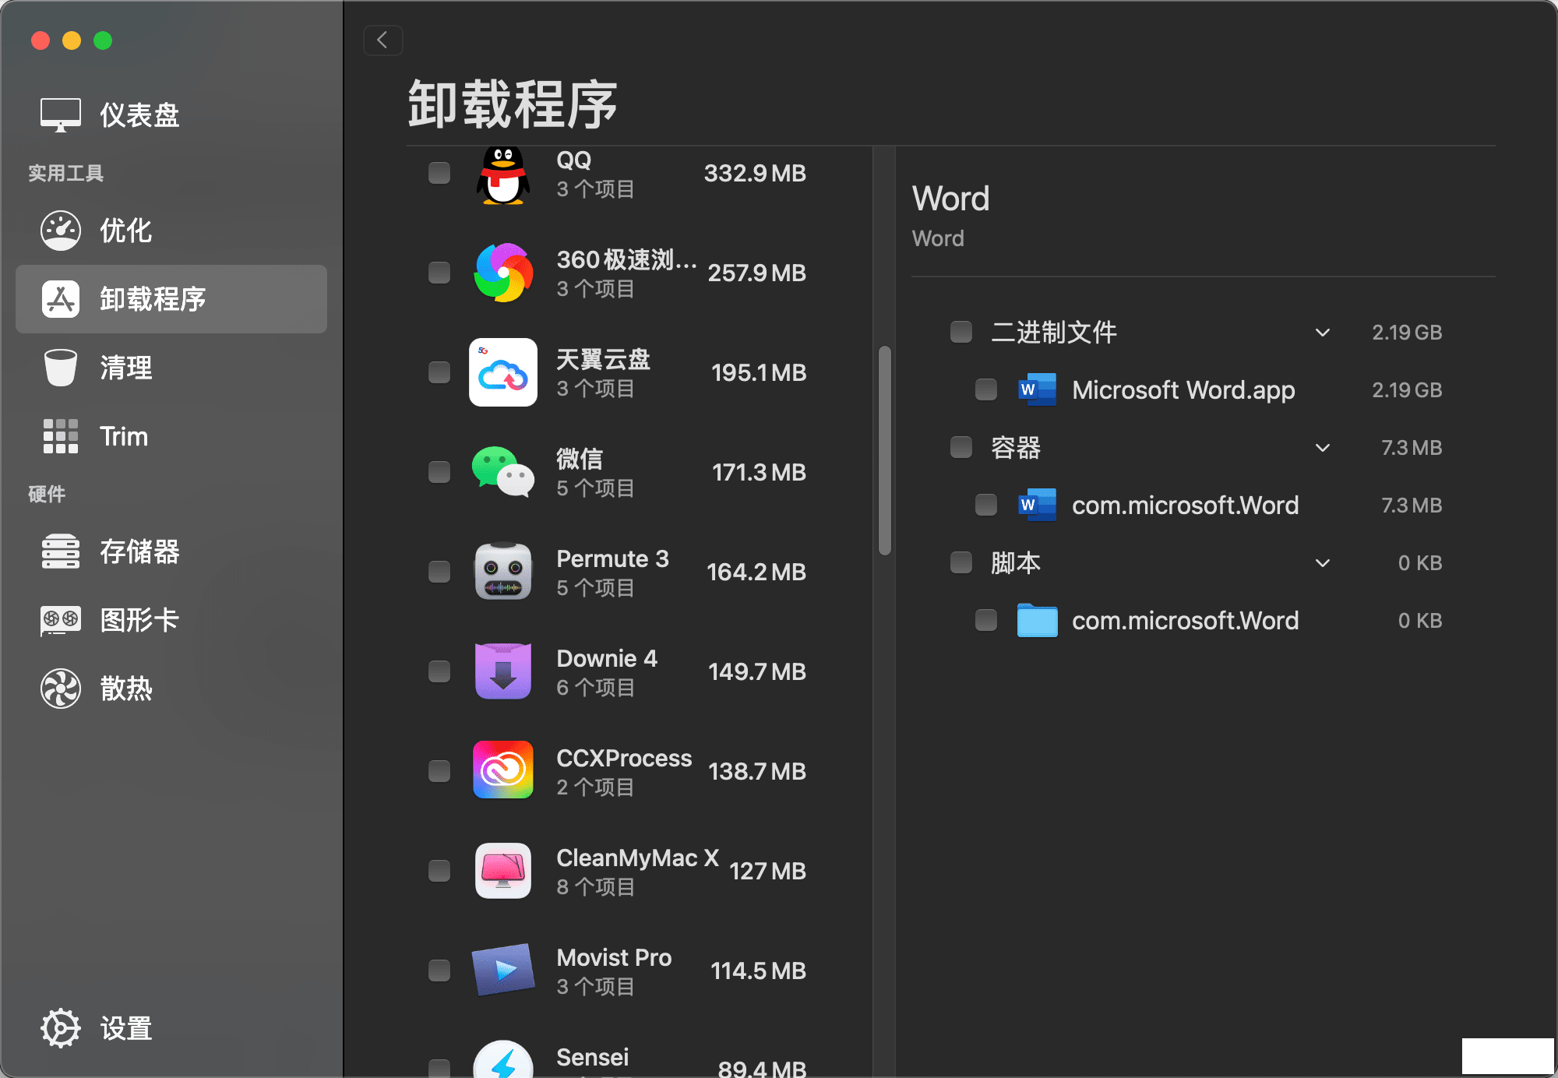1558x1078 pixels.
Task: Check the 天翼云盘 checkbox
Action: (x=439, y=372)
